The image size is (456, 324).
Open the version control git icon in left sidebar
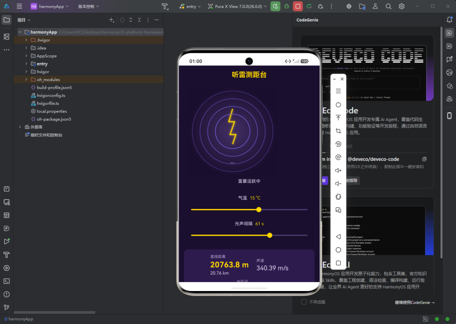[x=6, y=308]
